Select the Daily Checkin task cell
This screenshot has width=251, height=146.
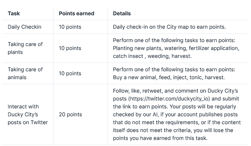[x=24, y=27]
